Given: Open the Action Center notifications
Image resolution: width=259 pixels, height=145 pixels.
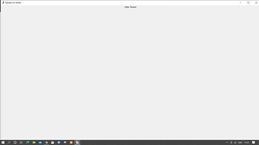Looking at the screenshot, I should 253,143.
